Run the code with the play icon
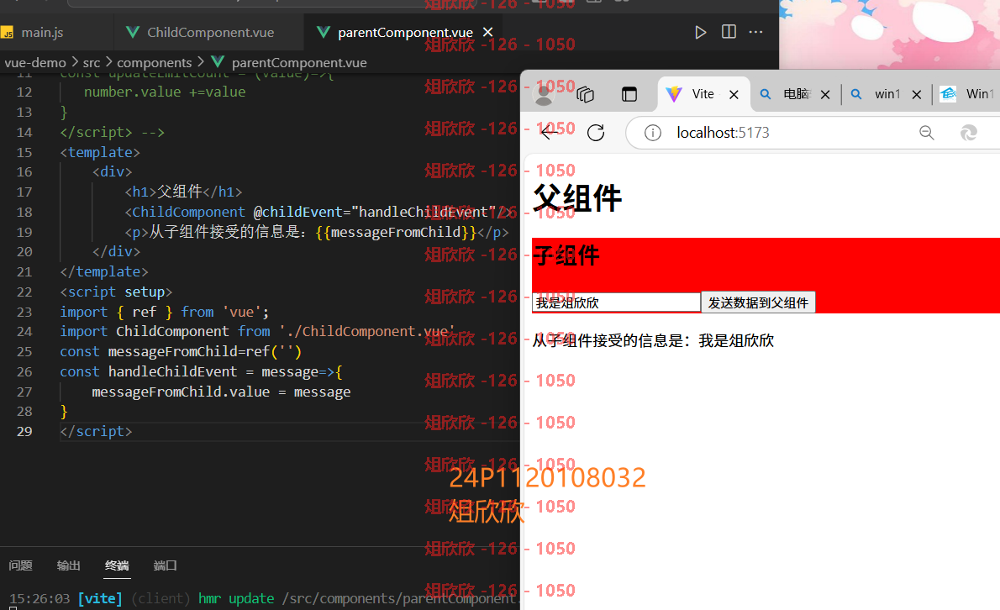Image resolution: width=1000 pixels, height=610 pixels. tap(700, 32)
